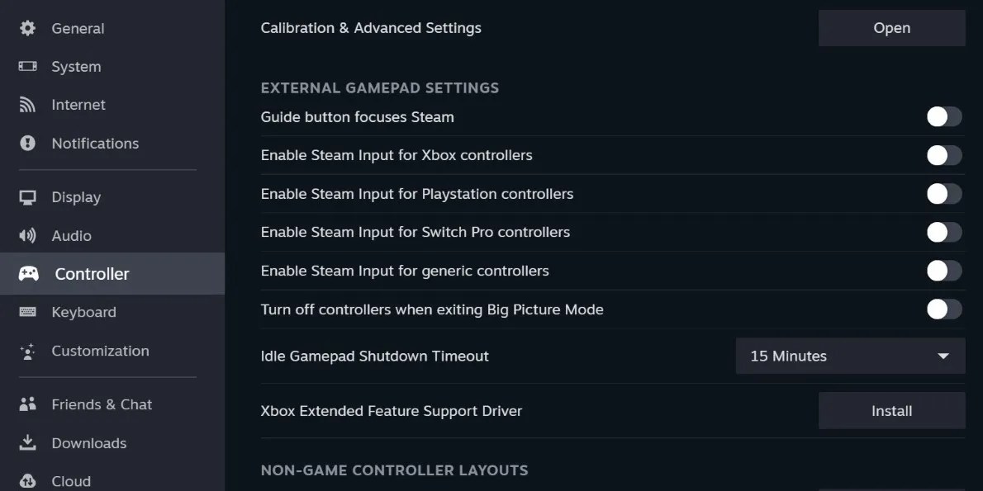Click the Keyboard sidebar icon
The width and height of the screenshot is (983, 491).
(27, 312)
